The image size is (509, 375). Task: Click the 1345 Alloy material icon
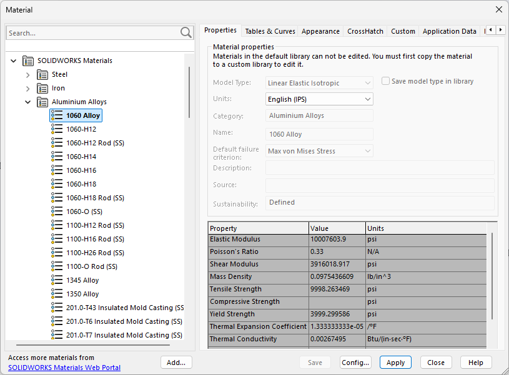57,280
